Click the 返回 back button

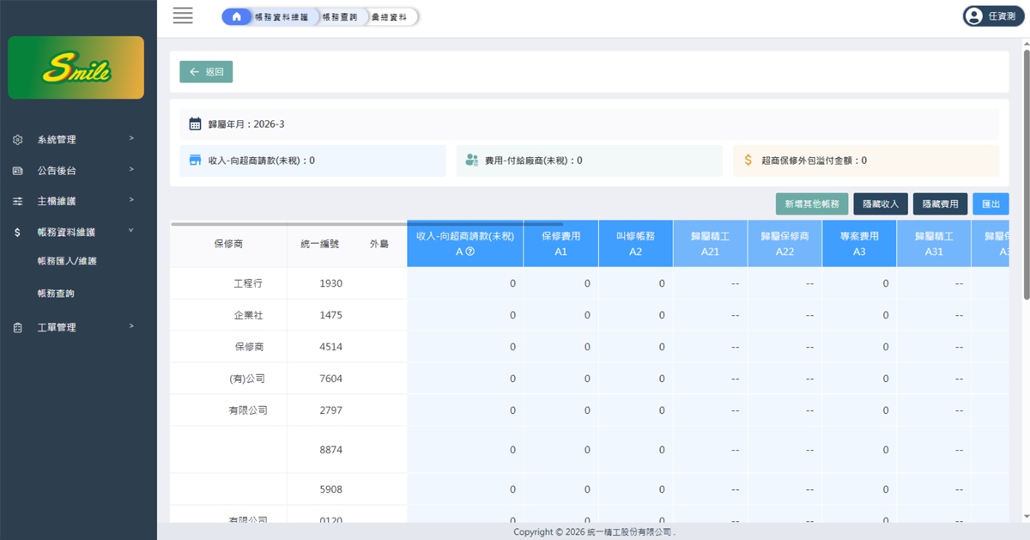tap(206, 72)
